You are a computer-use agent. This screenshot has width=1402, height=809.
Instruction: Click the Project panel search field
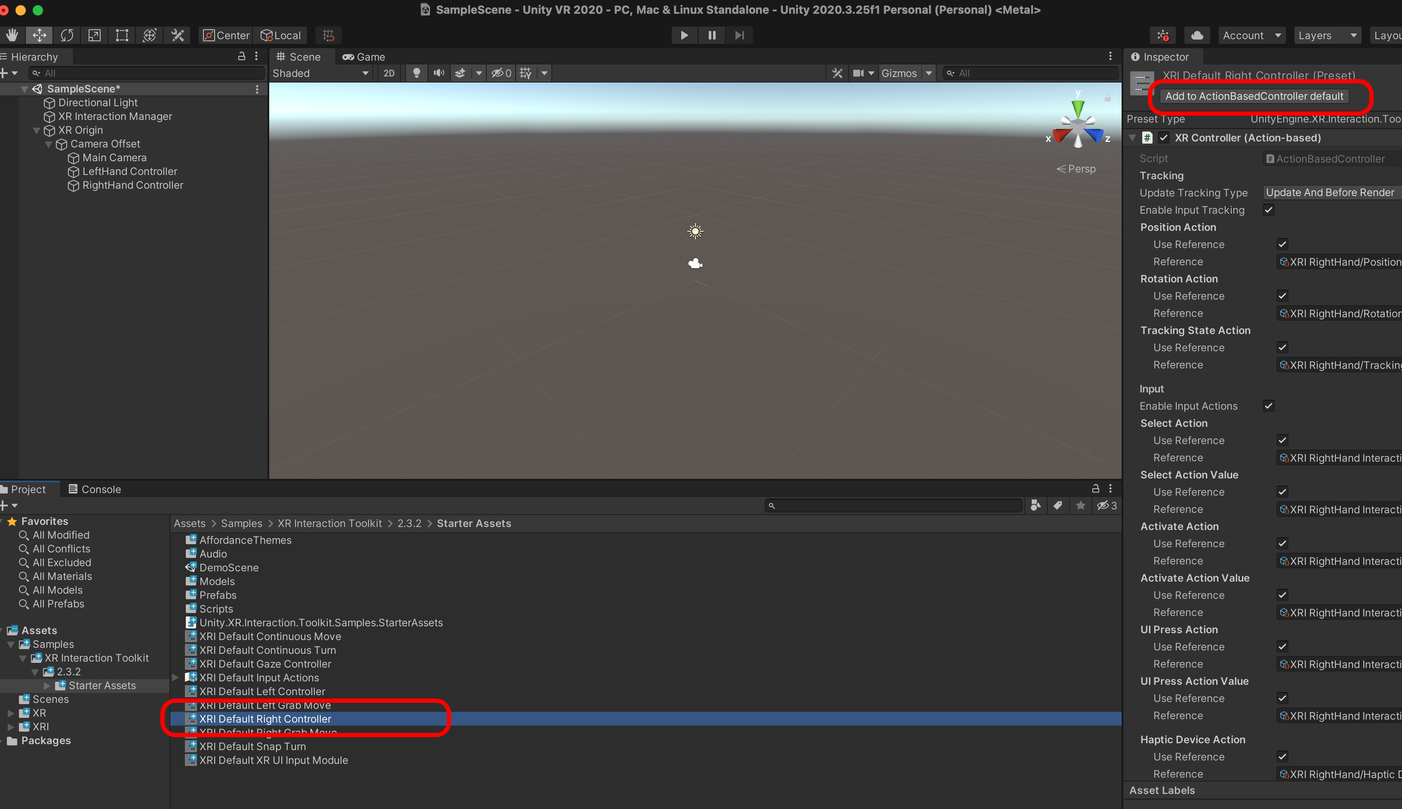893,506
